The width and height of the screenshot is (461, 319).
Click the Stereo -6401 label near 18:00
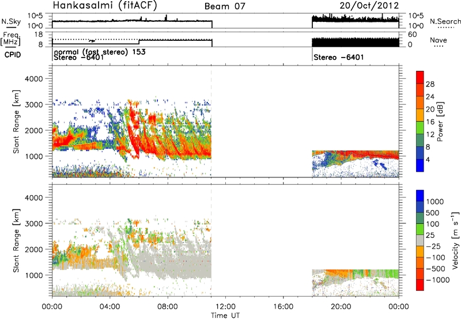coord(339,57)
